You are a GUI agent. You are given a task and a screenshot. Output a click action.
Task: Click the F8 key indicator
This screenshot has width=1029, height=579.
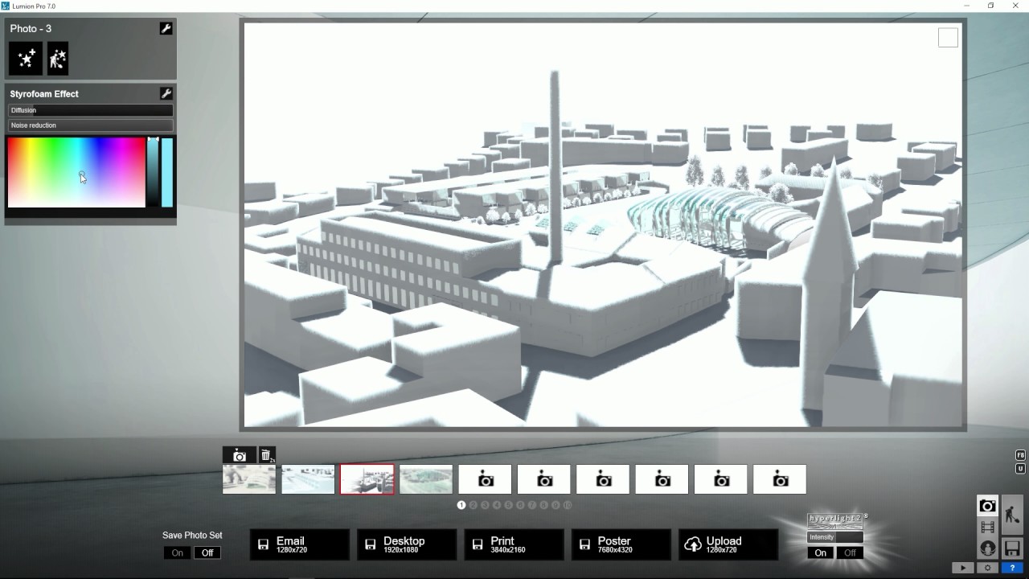(x=1021, y=455)
